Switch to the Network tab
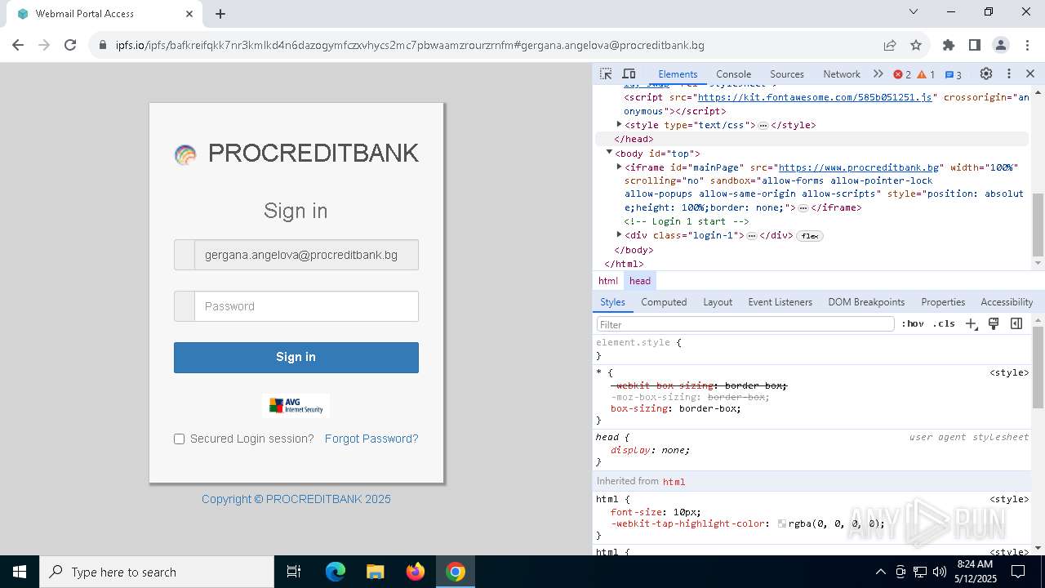The height and width of the screenshot is (588, 1045). coord(842,73)
